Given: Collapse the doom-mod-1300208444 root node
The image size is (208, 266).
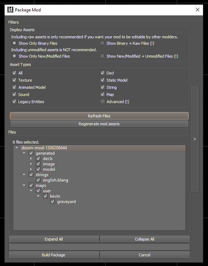Looking at the screenshot, I should click(17, 148).
